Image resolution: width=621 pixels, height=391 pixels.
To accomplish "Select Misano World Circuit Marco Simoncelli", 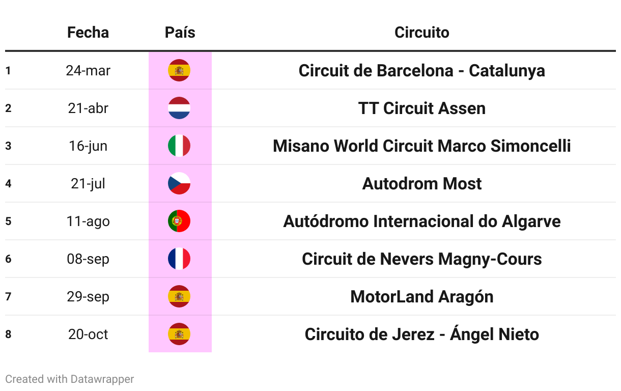I will pyautogui.click(x=422, y=146).
